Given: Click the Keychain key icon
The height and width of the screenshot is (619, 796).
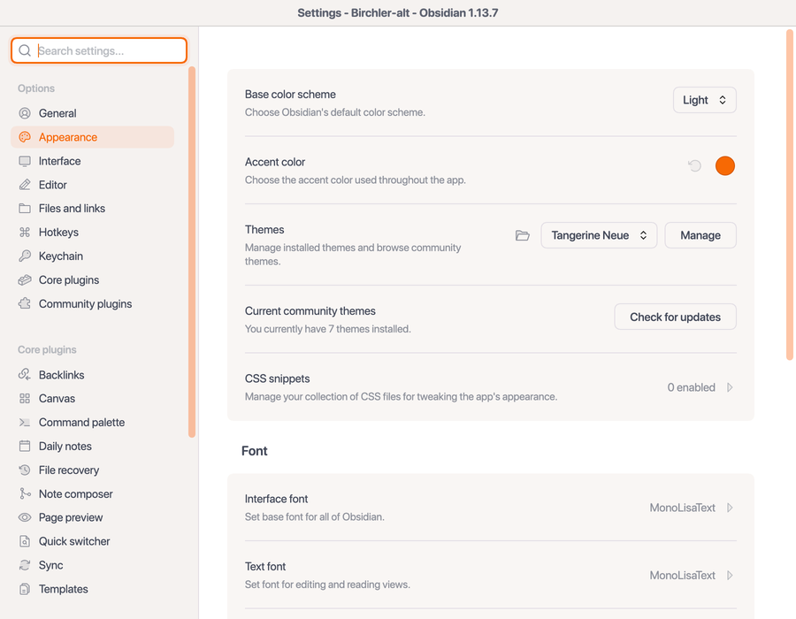Looking at the screenshot, I should pyautogui.click(x=25, y=256).
